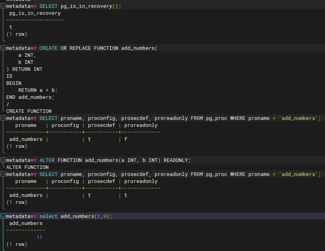Click the lowercase 'select' keyword in last query

[48, 216]
